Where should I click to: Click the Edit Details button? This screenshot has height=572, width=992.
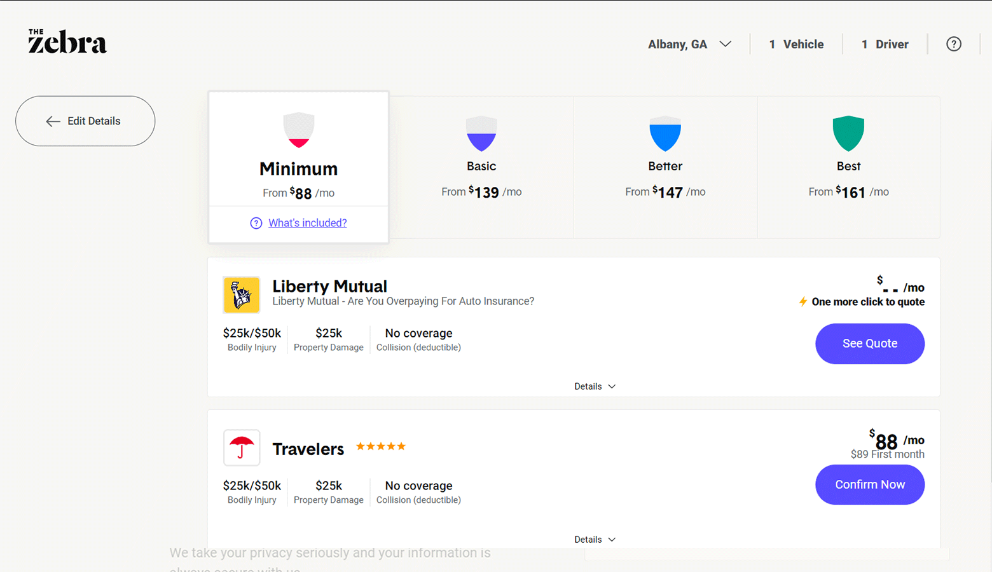tap(85, 121)
